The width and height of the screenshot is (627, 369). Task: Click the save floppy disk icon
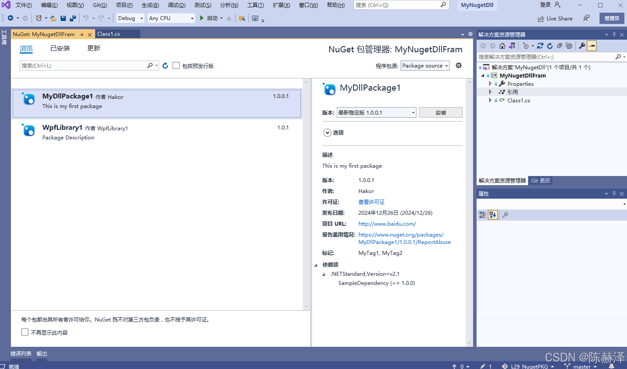click(63, 18)
